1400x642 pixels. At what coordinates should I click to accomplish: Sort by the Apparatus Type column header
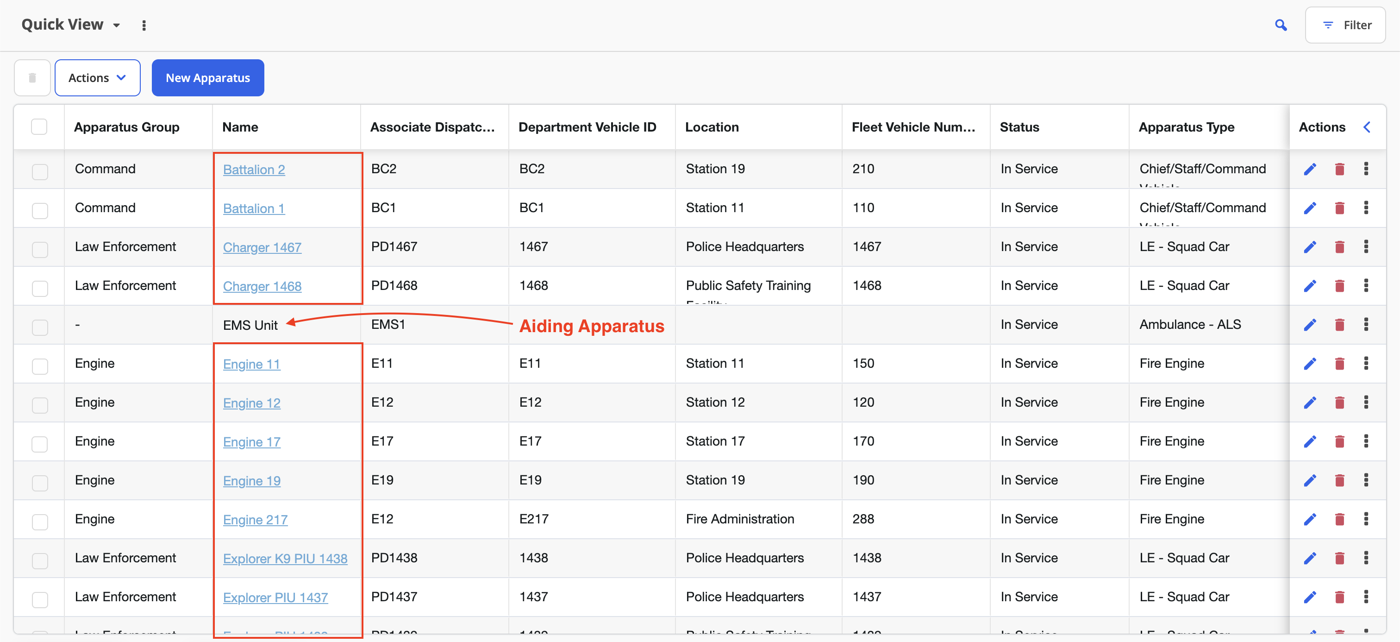[1187, 127]
